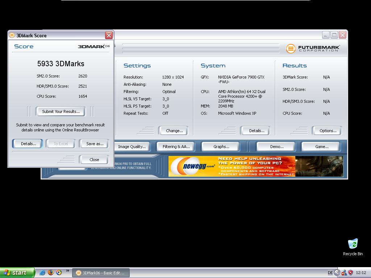This screenshot has height=278, width=371.
Task: Launch Internet Explorer from Quick Launch
Action: tap(42, 273)
